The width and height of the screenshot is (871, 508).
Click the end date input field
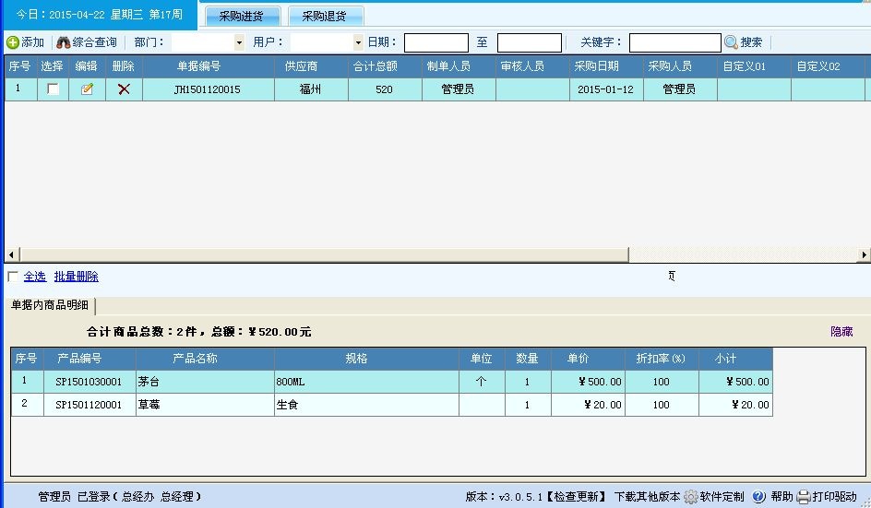[x=530, y=42]
